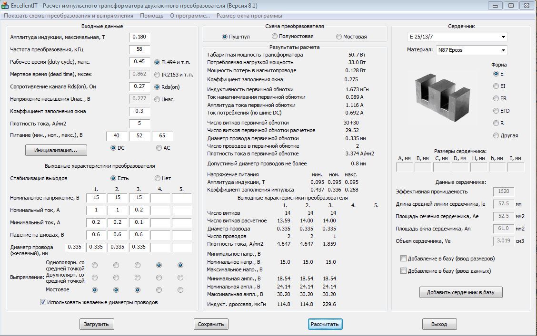Image resolution: width=537 pixels, height=336 pixels.
Task: Click nominal voltage field for output 1
Action: pos(96,198)
